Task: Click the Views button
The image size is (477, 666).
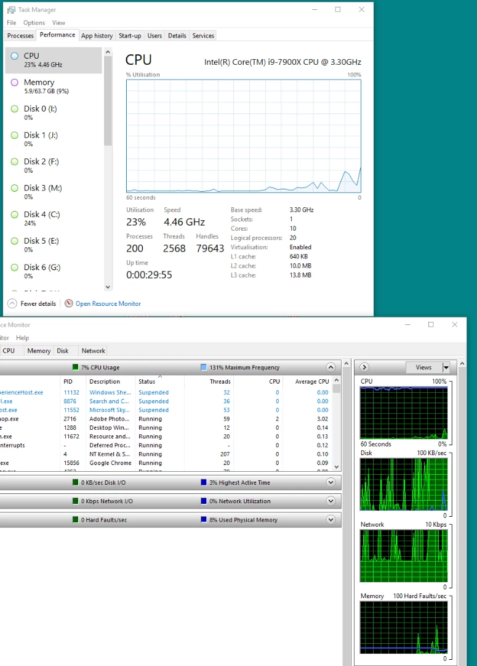Action: pos(423,368)
